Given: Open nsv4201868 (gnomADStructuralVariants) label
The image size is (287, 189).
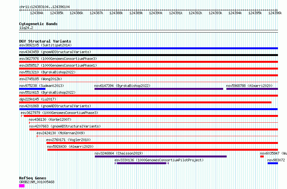Looking at the screenshot, I should pos(55,106).
